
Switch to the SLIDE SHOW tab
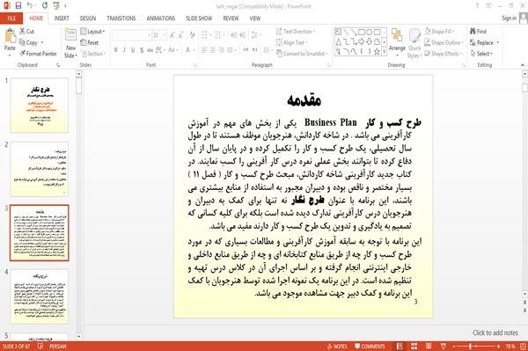point(199,18)
